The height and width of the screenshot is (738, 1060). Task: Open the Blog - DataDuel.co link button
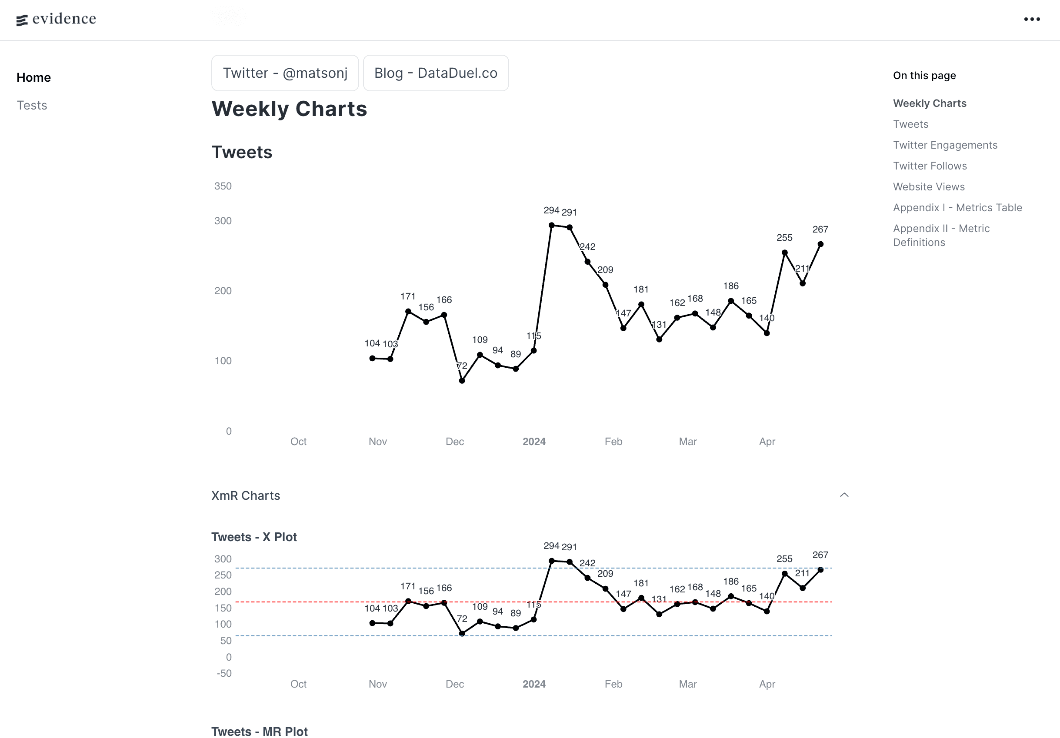(x=435, y=73)
